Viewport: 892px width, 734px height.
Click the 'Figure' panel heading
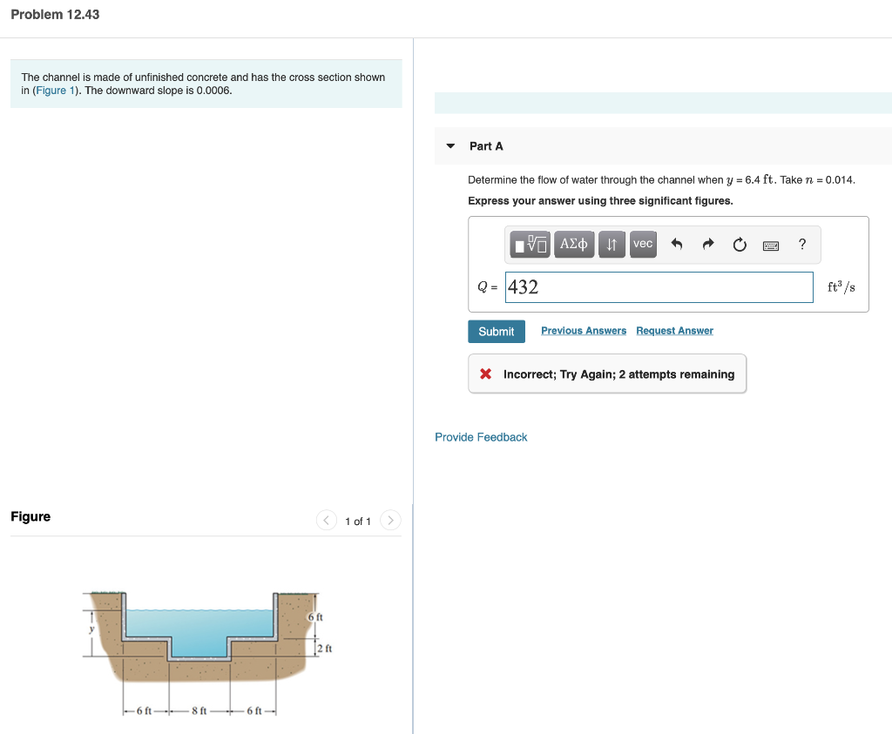coord(30,516)
